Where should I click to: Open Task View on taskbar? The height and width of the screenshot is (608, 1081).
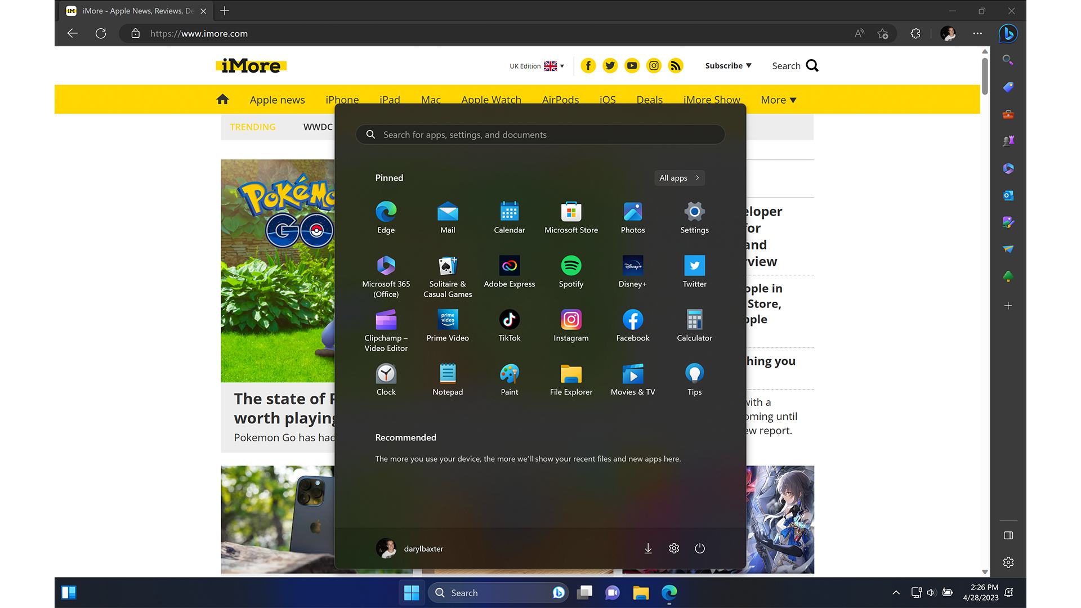(585, 593)
